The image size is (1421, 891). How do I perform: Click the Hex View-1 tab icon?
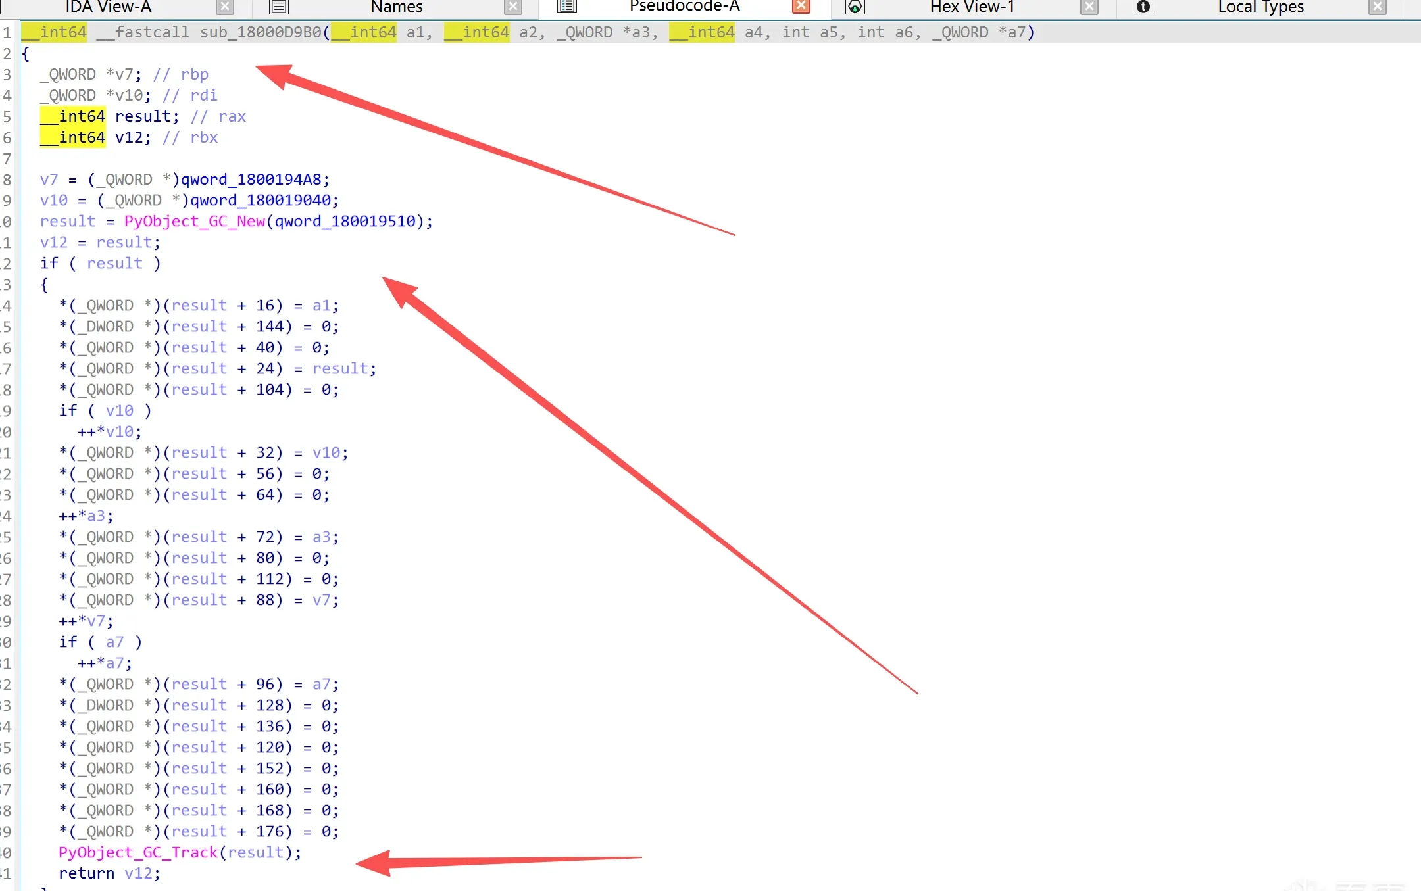click(855, 7)
